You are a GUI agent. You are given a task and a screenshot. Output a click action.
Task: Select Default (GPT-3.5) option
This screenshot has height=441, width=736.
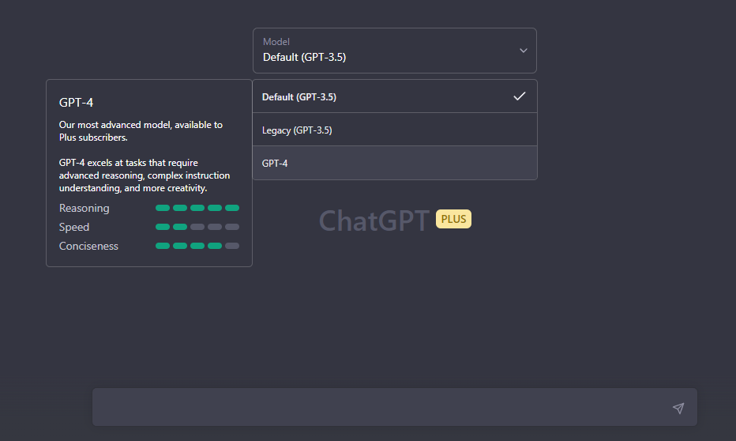tap(394, 96)
